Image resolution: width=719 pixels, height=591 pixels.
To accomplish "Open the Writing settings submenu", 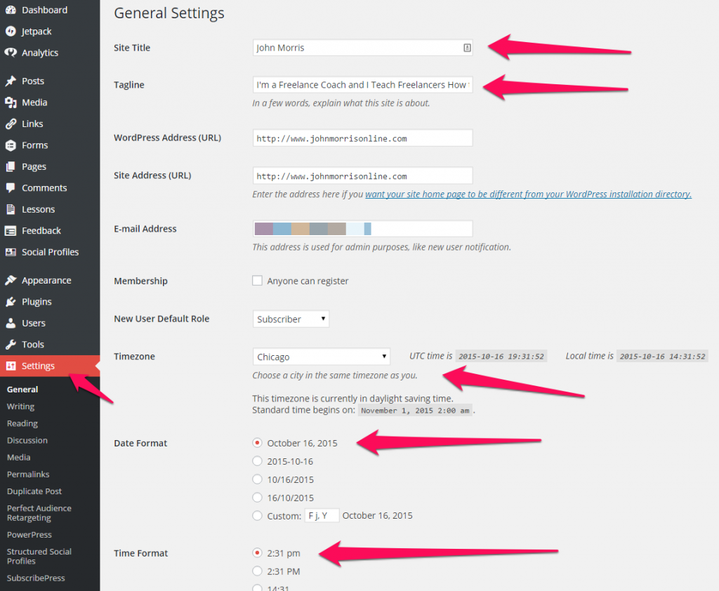I will click(20, 406).
